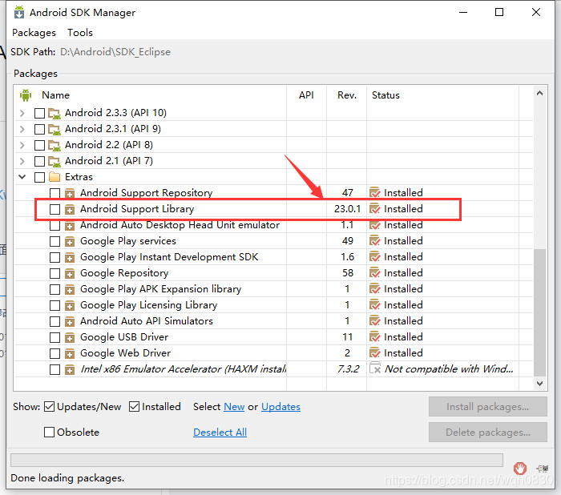Click the package icon for Google Web Driver
Viewport: 561px width, 495px height.
point(70,354)
